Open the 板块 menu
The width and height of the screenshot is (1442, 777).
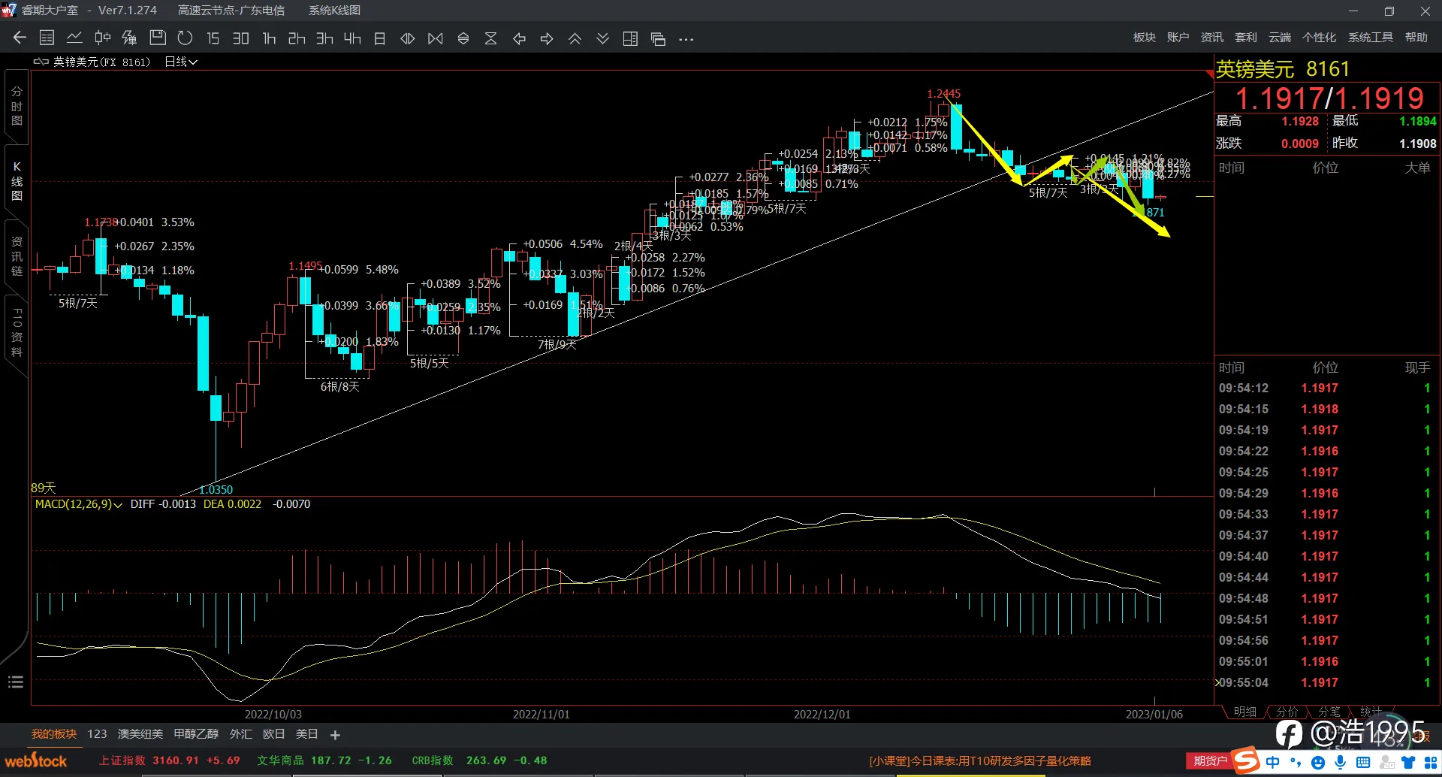pos(1145,38)
